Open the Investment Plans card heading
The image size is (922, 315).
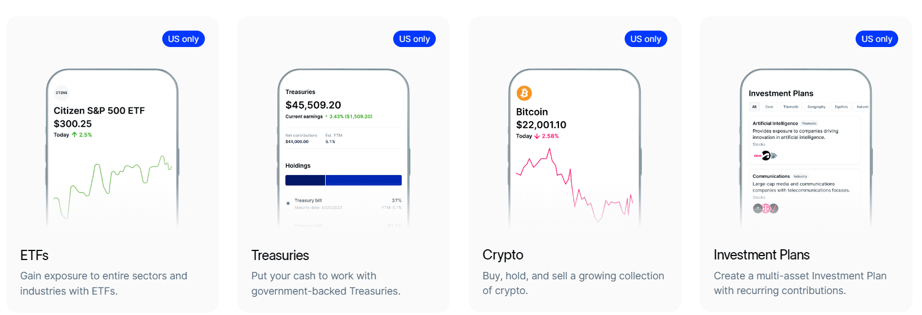(761, 255)
